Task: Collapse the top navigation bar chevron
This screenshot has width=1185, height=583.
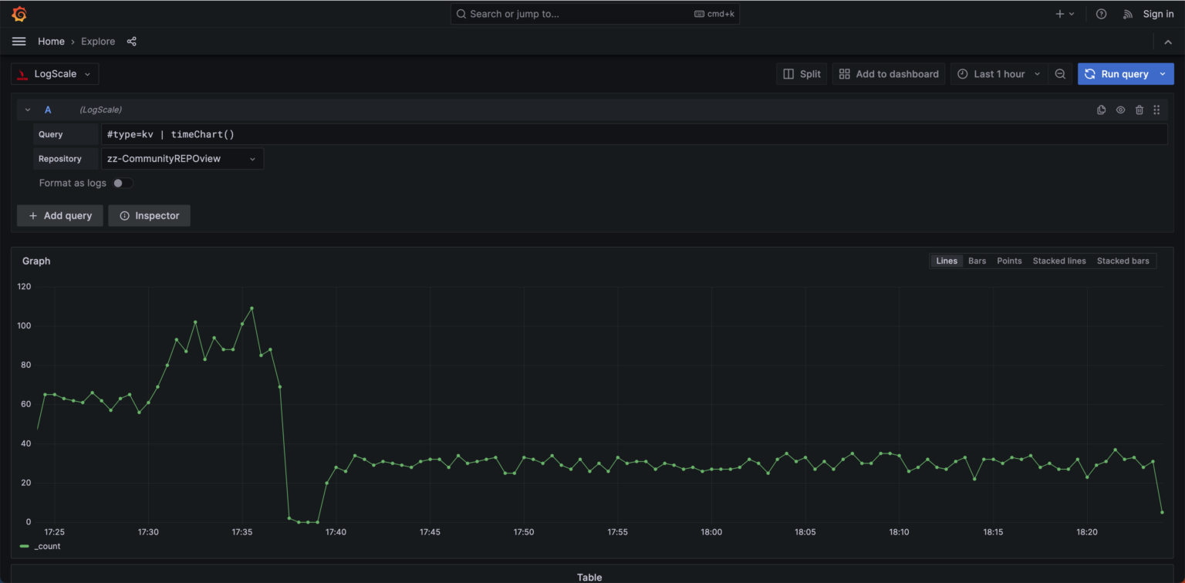Action: coord(1168,41)
